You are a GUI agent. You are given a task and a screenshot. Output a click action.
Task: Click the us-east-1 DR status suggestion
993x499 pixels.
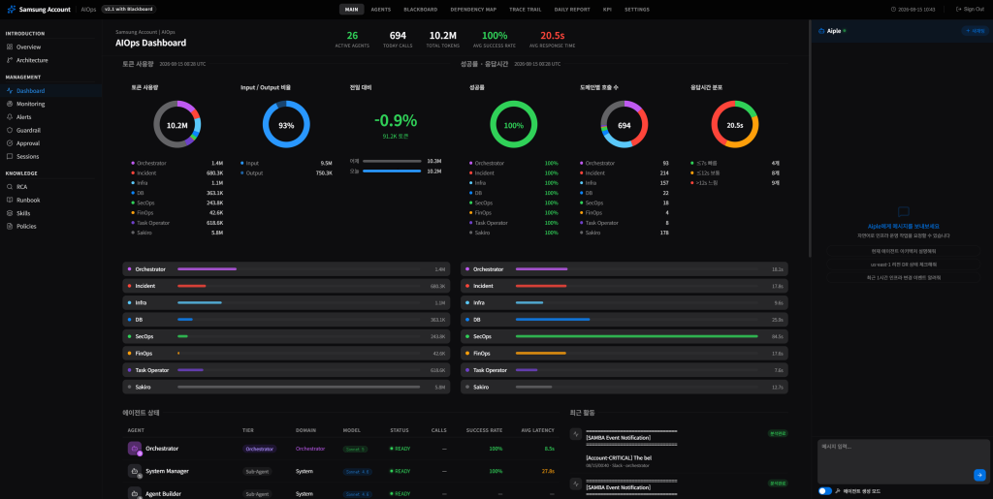[x=903, y=265]
